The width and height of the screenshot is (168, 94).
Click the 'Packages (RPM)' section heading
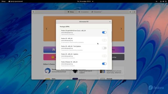65,27
